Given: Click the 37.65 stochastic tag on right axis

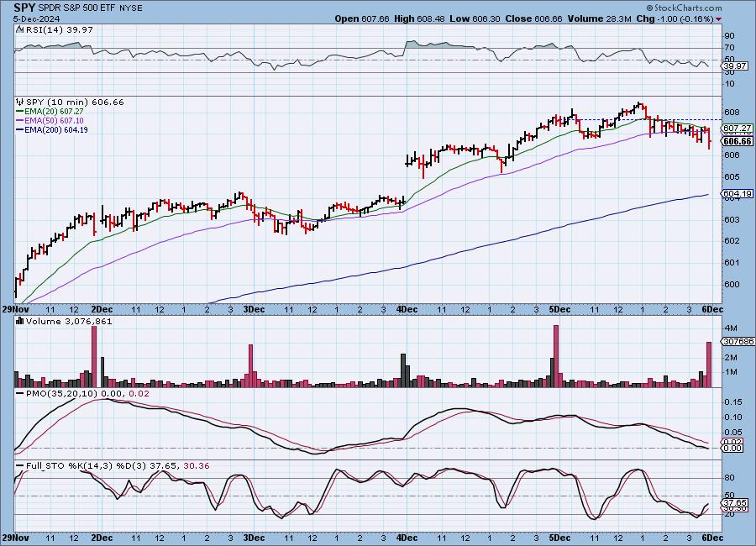Looking at the screenshot, I should point(736,502).
